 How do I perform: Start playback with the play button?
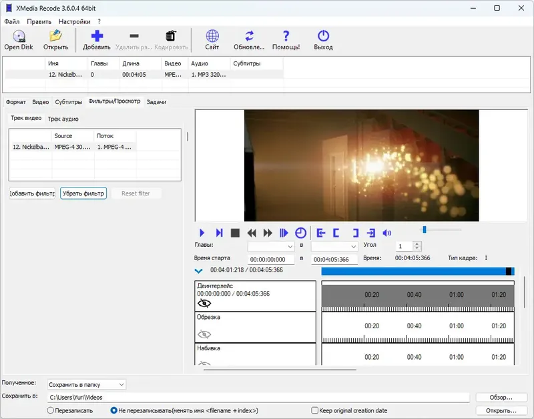(x=202, y=233)
